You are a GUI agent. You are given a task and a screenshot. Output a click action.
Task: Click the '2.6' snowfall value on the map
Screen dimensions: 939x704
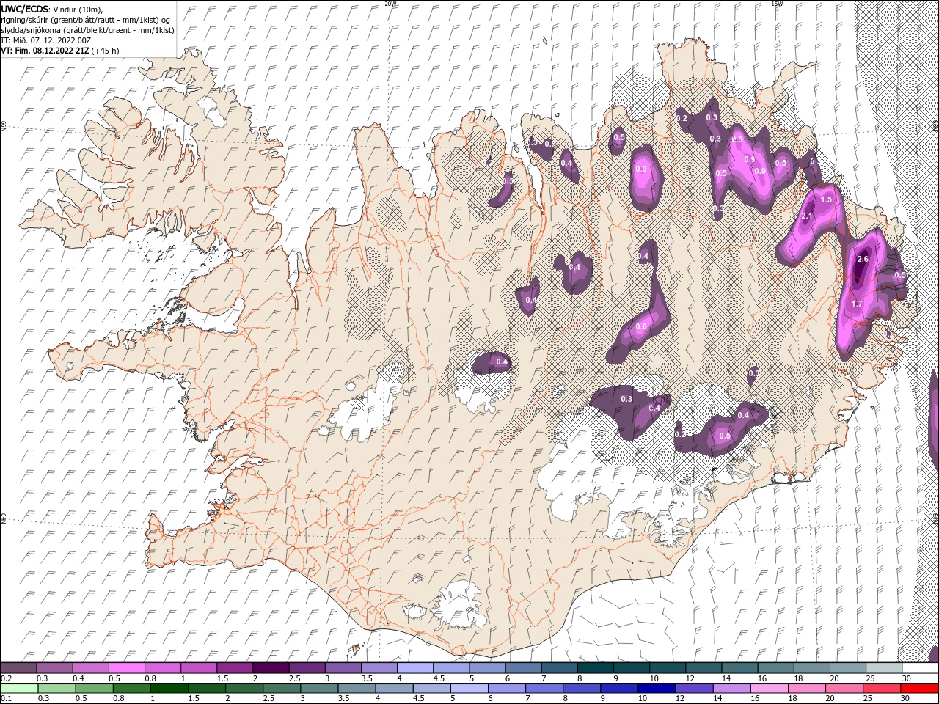click(863, 259)
